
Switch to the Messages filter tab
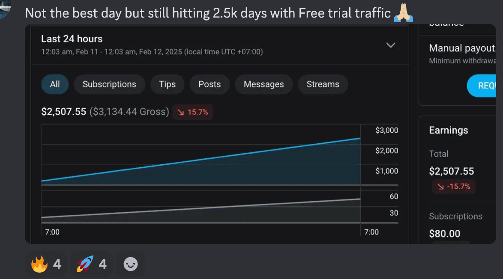(x=263, y=84)
